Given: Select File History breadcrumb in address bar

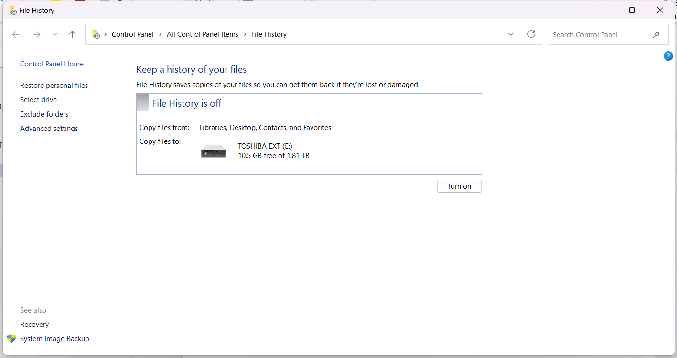Looking at the screenshot, I should [269, 34].
